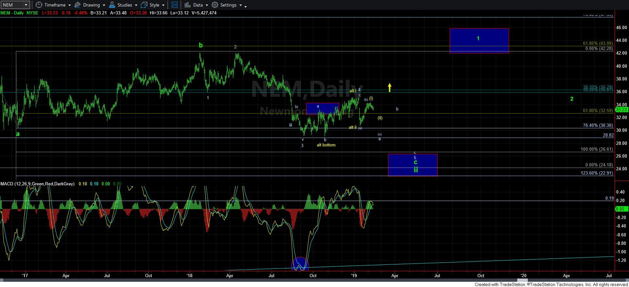The width and height of the screenshot is (629, 287).
Task: Click the '61.80% (43.09)' Fibonacci label
Action: [x=598, y=43]
